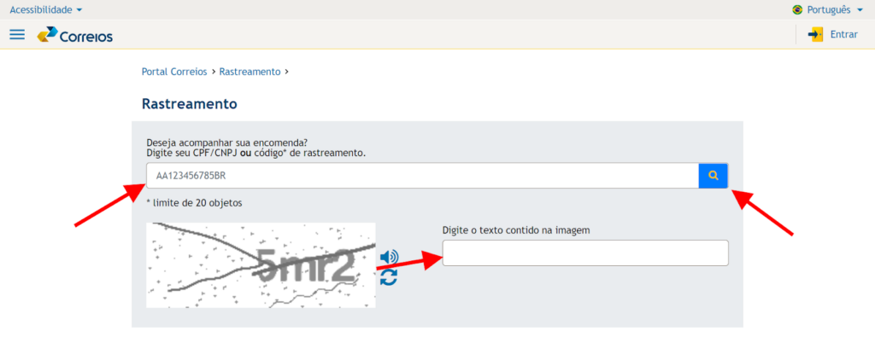Open the hamburger menu icon
Viewport: 875px width, 337px height.
(x=17, y=34)
